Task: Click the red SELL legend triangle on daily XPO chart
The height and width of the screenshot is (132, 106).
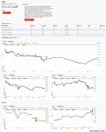Action: pos(73,109)
